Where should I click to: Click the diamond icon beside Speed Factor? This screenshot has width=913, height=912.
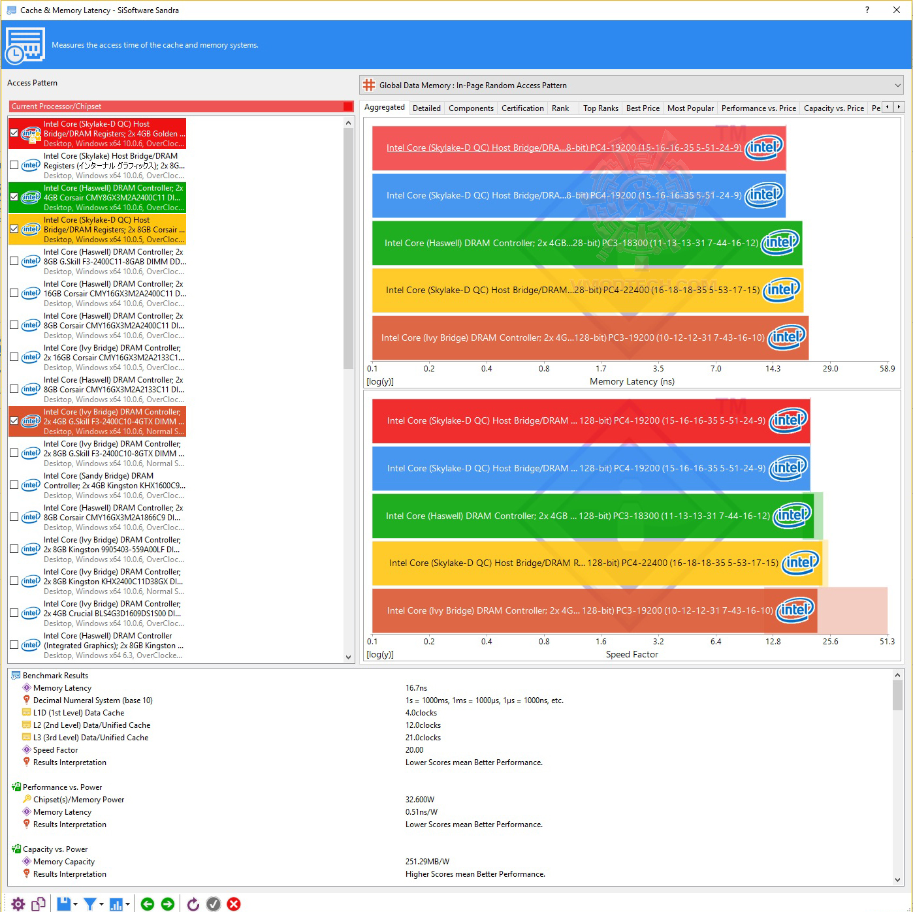click(27, 749)
